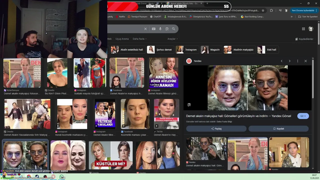Switch to Uçuş Arama tab
The height and width of the screenshot is (180, 320).
(x=122, y=39)
